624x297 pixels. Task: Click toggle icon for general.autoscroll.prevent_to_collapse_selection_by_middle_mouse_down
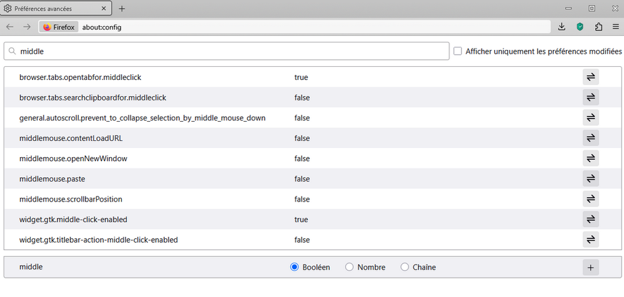tap(590, 118)
